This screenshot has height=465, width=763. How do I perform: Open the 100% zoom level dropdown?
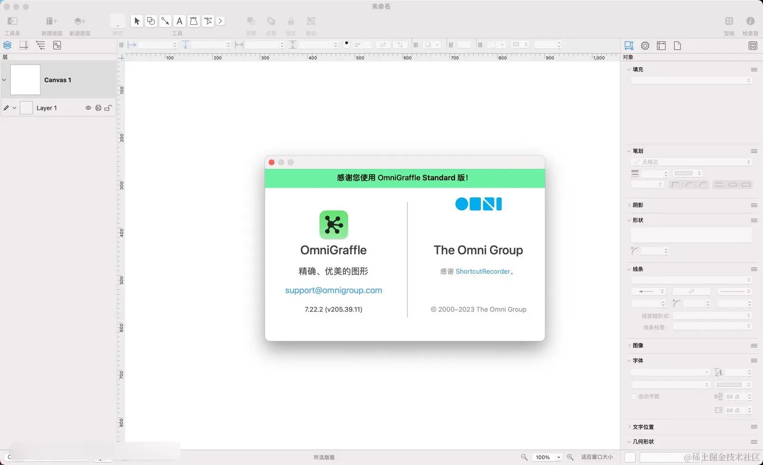click(548, 457)
